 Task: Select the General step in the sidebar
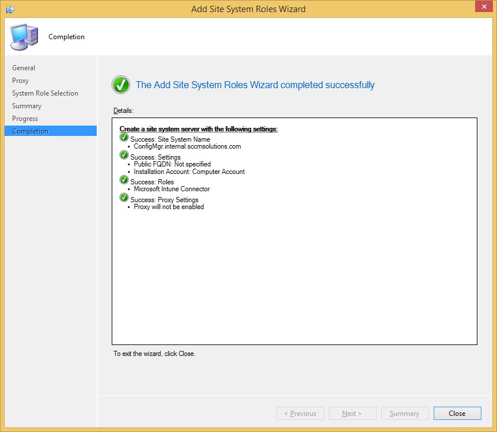(24, 68)
